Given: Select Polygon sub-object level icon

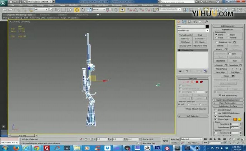Looking at the screenshot, I should tap(197, 82).
